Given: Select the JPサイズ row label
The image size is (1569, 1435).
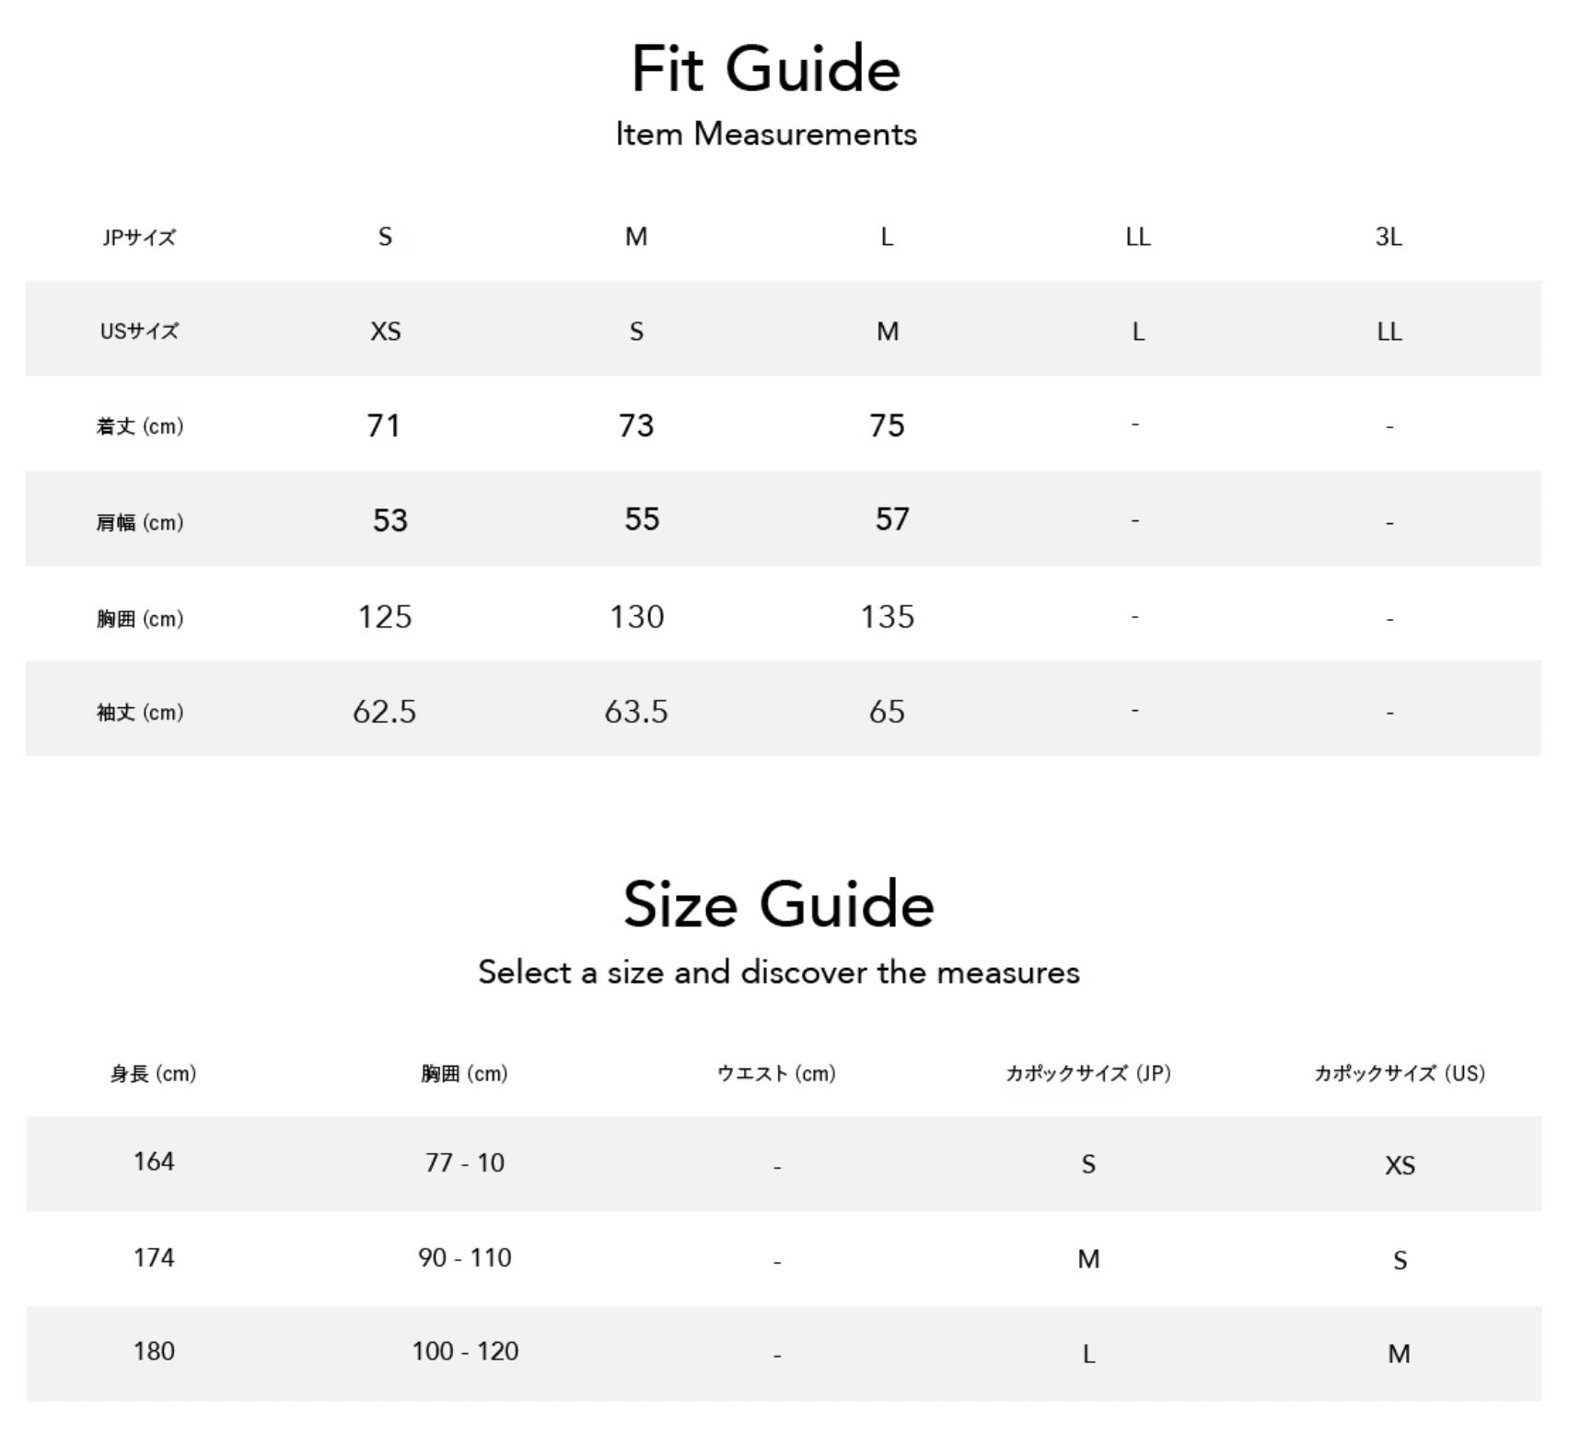Looking at the screenshot, I should [139, 238].
